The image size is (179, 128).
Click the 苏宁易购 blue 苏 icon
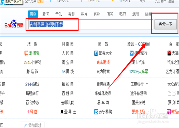coord(96,112)
